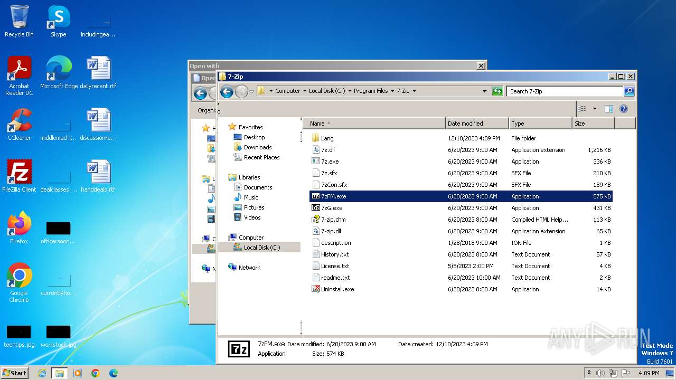Click Local Disk (C:) in the address bar
676x380 pixels.
(x=327, y=91)
